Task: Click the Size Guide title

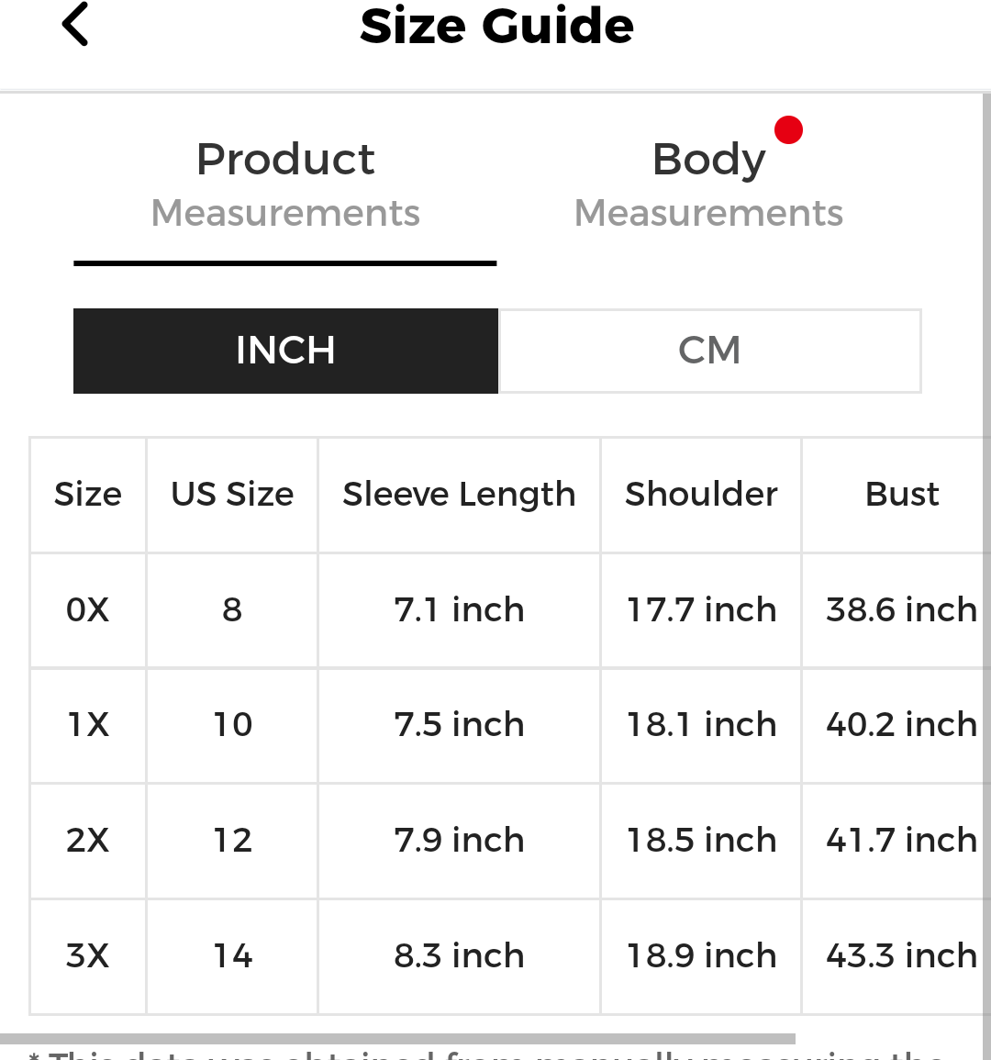Action: [x=496, y=26]
